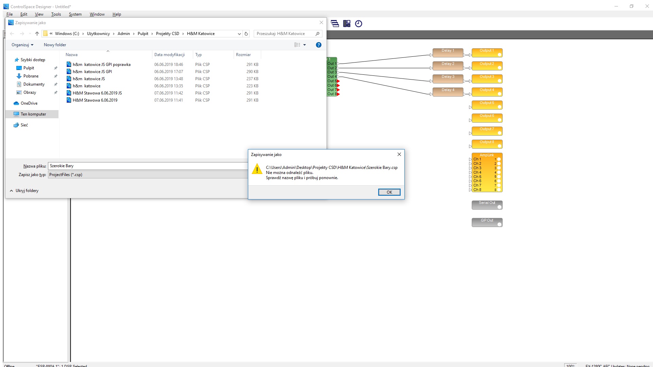653x367 pixels.
Task: Select Pobrane in the navigation pane
Action: (x=31, y=76)
